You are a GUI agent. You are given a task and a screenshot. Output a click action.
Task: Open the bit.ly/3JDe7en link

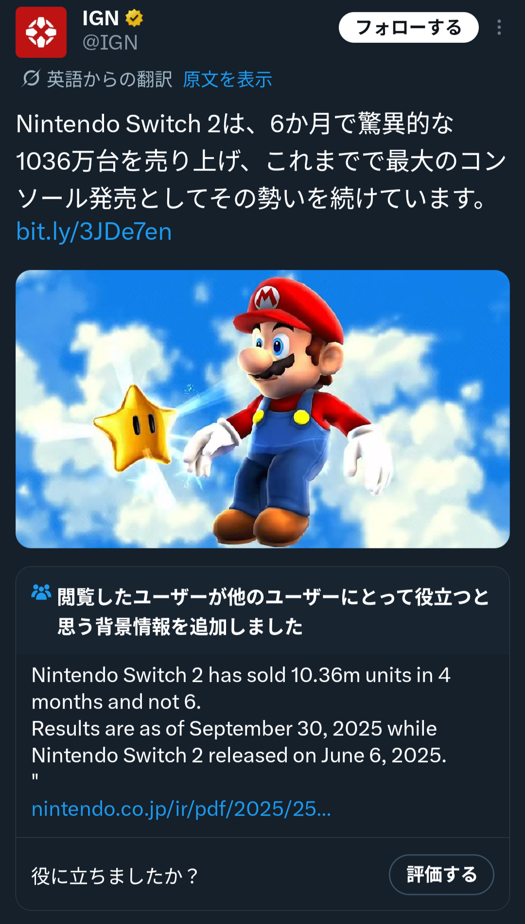pyautogui.click(x=94, y=232)
